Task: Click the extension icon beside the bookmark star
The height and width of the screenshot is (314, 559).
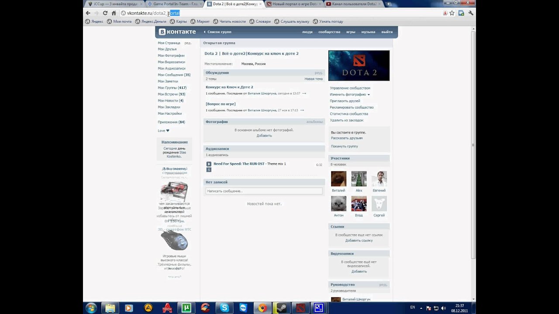Action: [461, 13]
